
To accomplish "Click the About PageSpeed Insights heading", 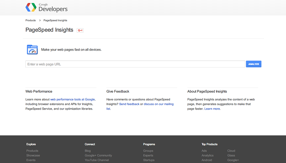I will coord(207,92).
